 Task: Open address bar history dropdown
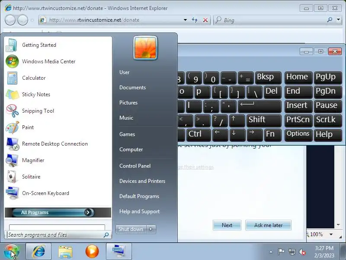click(x=185, y=20)
